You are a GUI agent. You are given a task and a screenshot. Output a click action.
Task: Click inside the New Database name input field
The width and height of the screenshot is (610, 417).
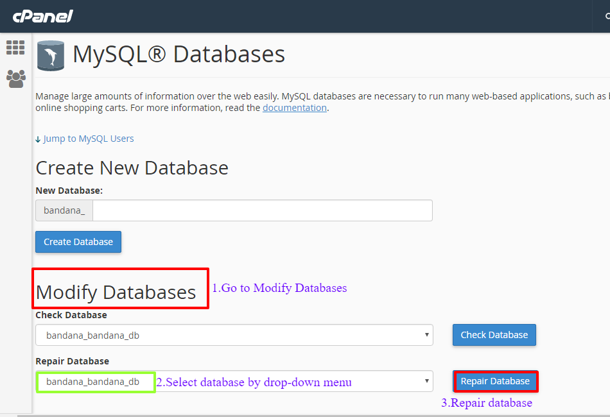coord(262,210)
